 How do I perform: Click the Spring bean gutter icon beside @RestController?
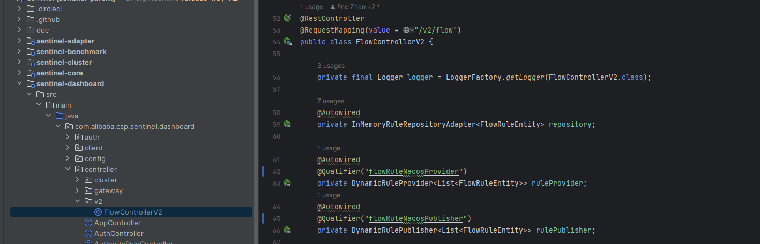click(287, 18)
